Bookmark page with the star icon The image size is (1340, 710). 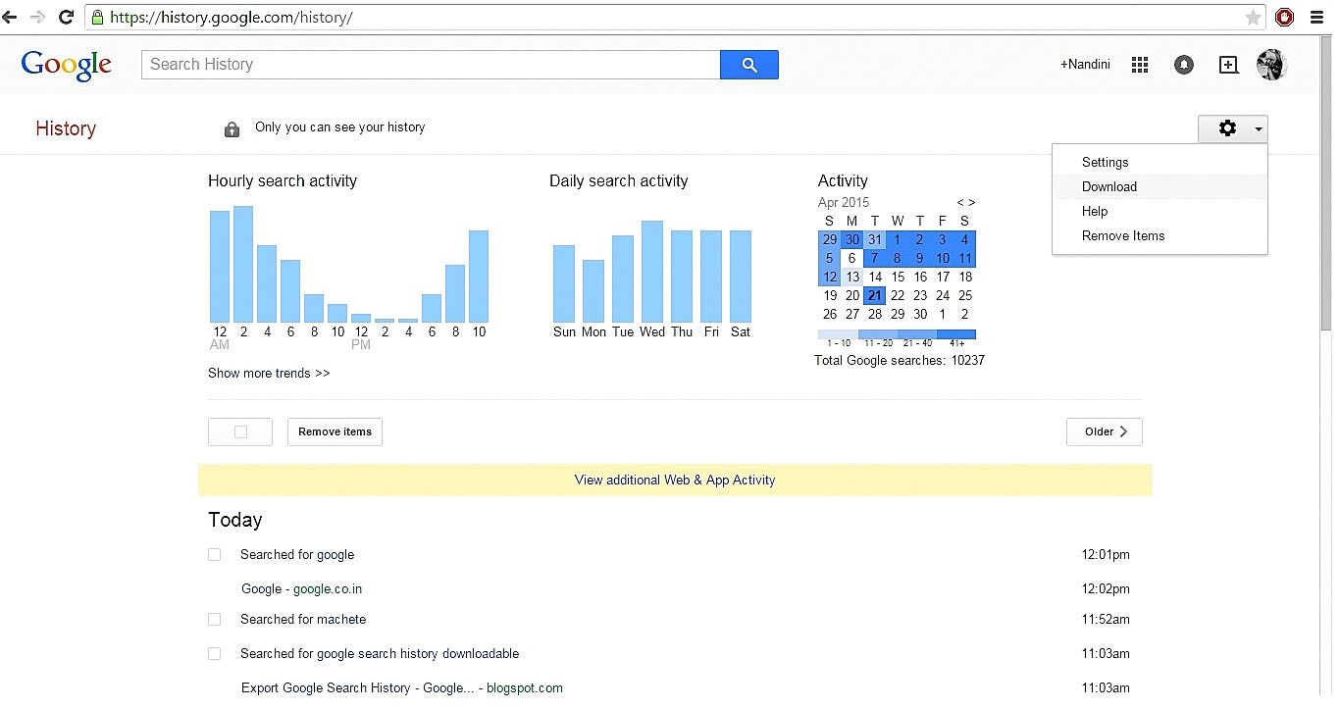click(x=1253, y=17)
